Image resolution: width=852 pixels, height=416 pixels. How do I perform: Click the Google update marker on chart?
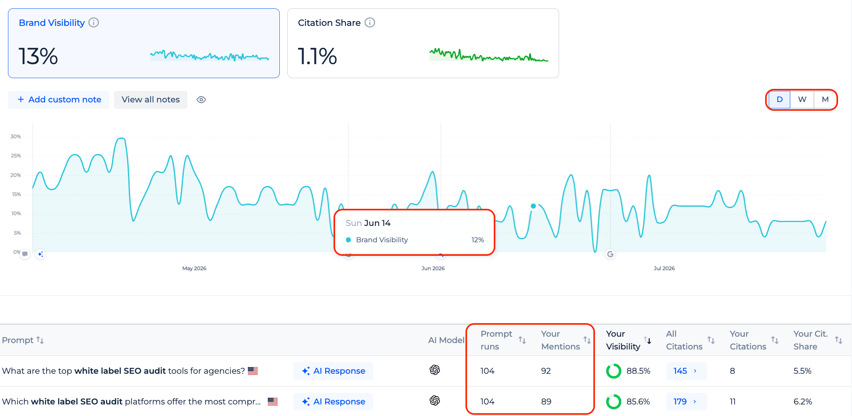pyautogui.click(x=610, y=254)
